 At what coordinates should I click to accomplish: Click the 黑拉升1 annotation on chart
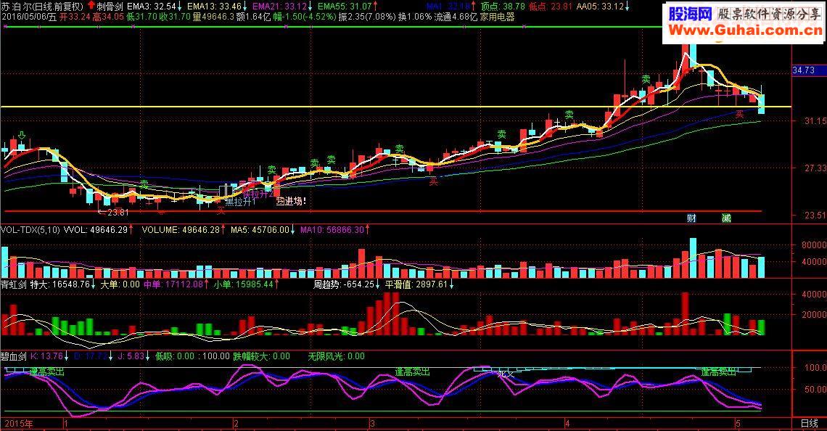(x=241, y=202)
